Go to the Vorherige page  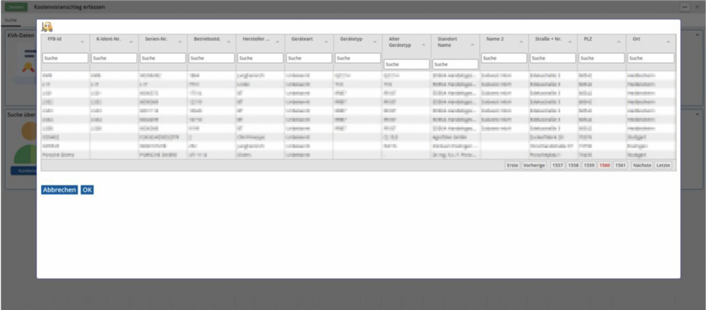click(534, 166)
